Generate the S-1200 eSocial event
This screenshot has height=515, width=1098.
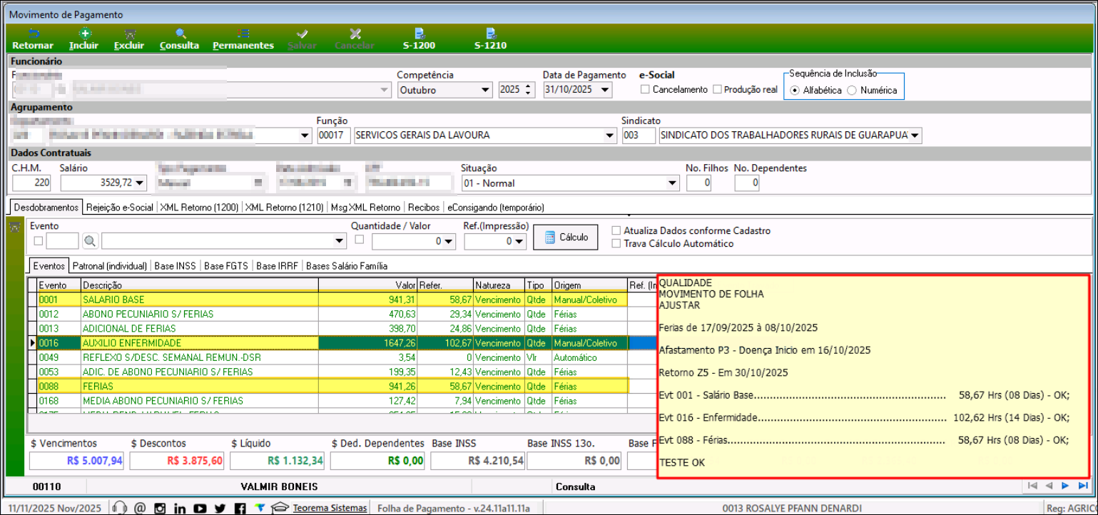point(420,39)
